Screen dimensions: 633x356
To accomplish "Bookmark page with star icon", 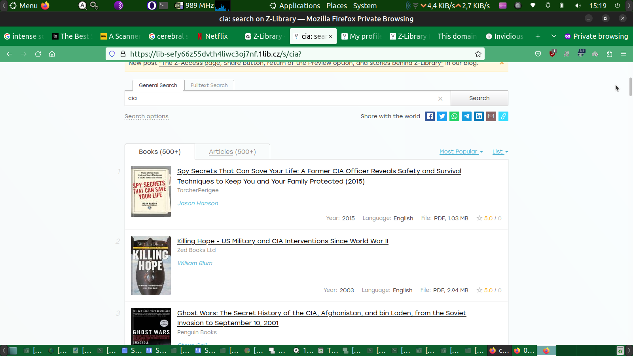I will [478, 54].
